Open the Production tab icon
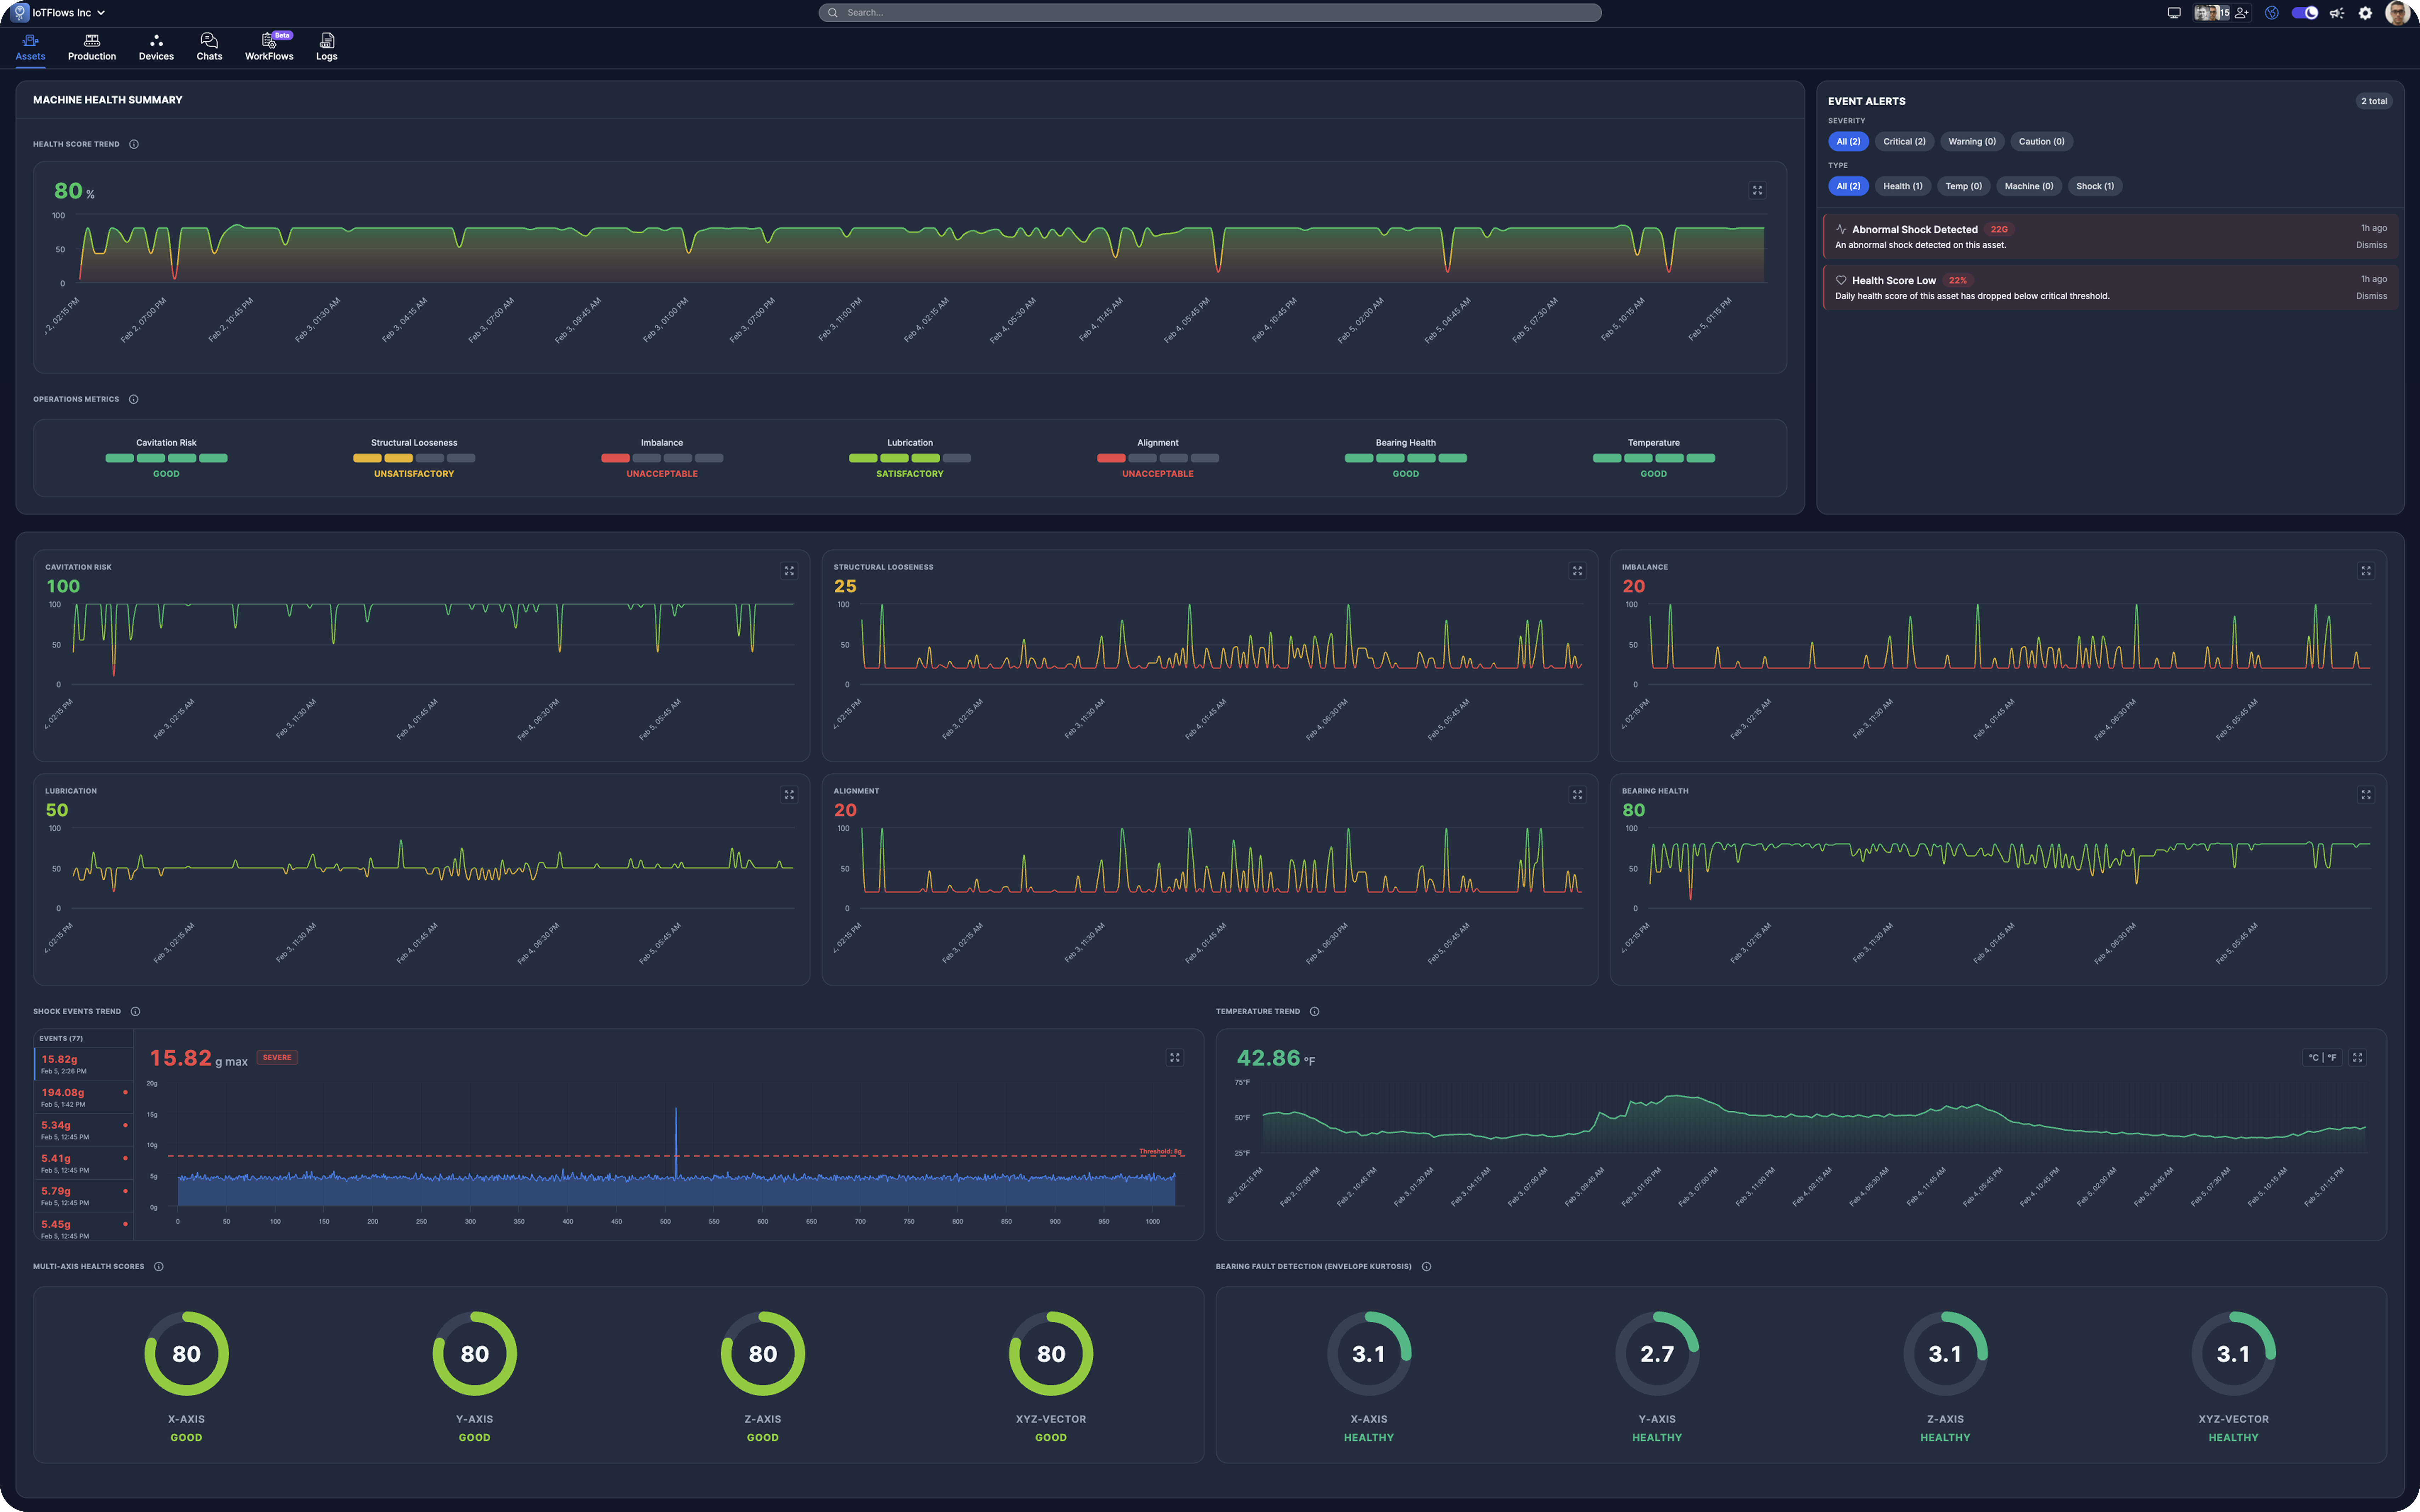Screen dimensions: 2420x1512 (x=92, y=46)
